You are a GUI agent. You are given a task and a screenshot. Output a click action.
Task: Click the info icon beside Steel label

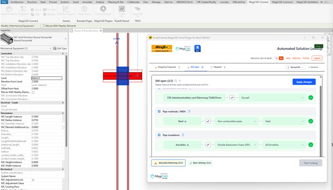(x=185, y=121)
